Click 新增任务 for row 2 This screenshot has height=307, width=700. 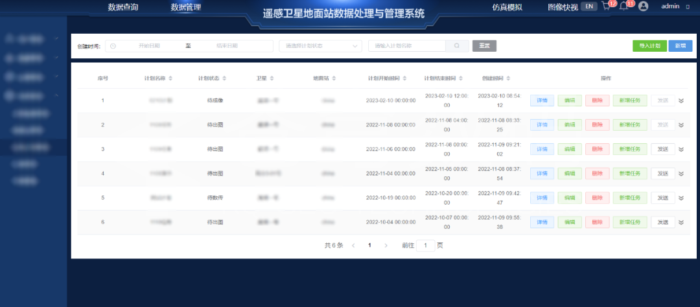click(630, 125)
